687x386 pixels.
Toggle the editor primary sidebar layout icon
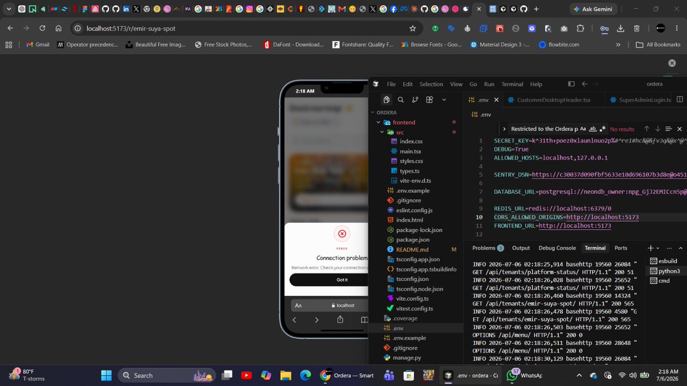571,84
